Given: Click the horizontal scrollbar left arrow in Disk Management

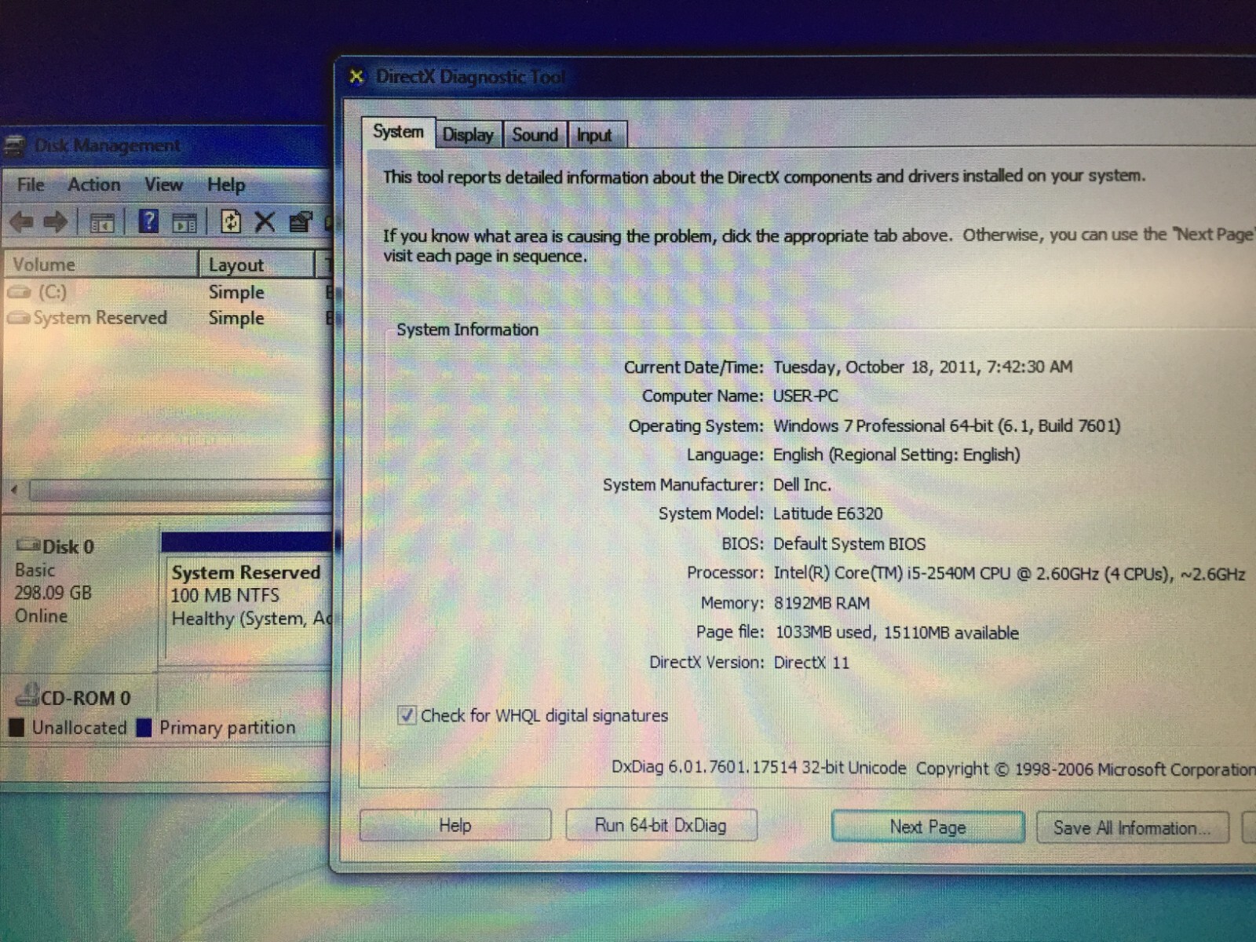Looking at the screenshot, I should pos(14,490).
